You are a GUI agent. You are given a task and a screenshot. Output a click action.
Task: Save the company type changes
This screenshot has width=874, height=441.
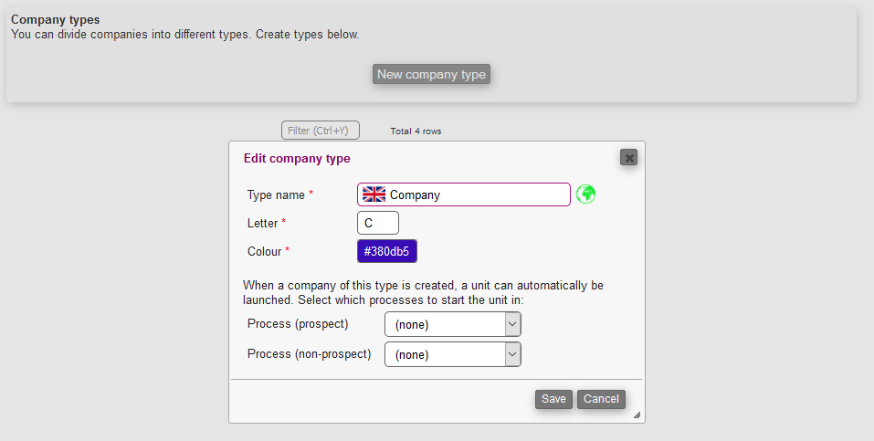553,399
